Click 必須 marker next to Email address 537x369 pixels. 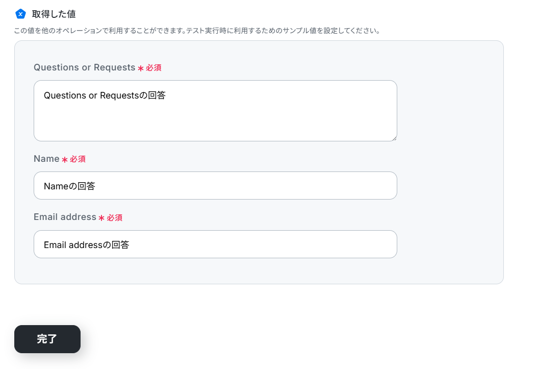tap(114, 217)
